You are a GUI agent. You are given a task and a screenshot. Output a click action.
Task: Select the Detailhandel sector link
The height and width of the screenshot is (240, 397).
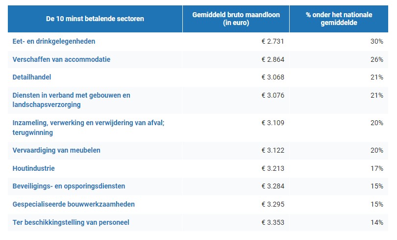[x=32, y=77]
